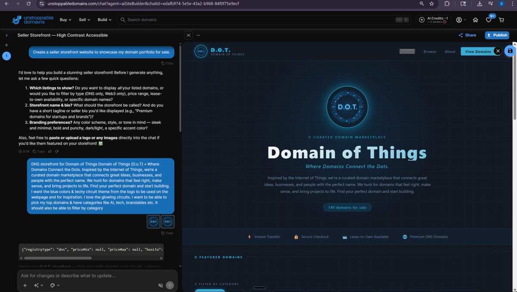The height and width of the screenshot is (292, 517).
Task: Select chat number 1 in sidebar
Action: coord(6,56)
